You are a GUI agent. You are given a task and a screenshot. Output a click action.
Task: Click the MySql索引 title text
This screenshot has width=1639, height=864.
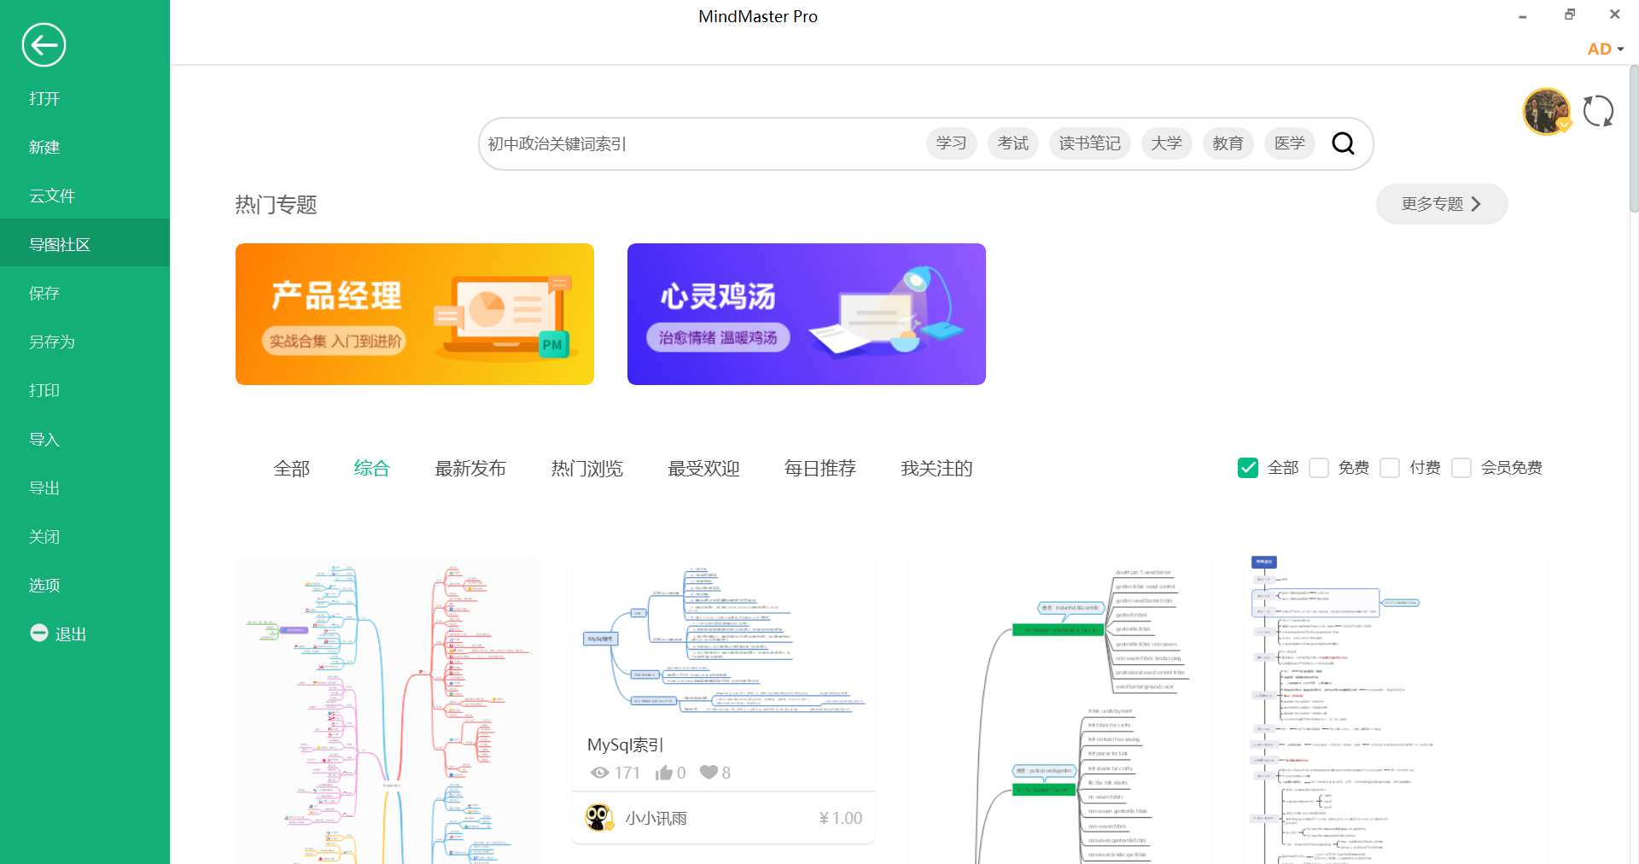[x=626, y=744]
